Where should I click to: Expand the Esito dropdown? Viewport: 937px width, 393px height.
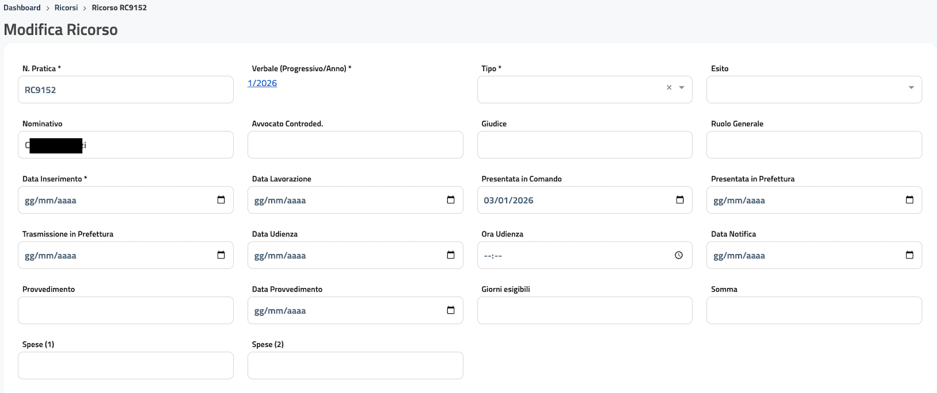(911, 88)
